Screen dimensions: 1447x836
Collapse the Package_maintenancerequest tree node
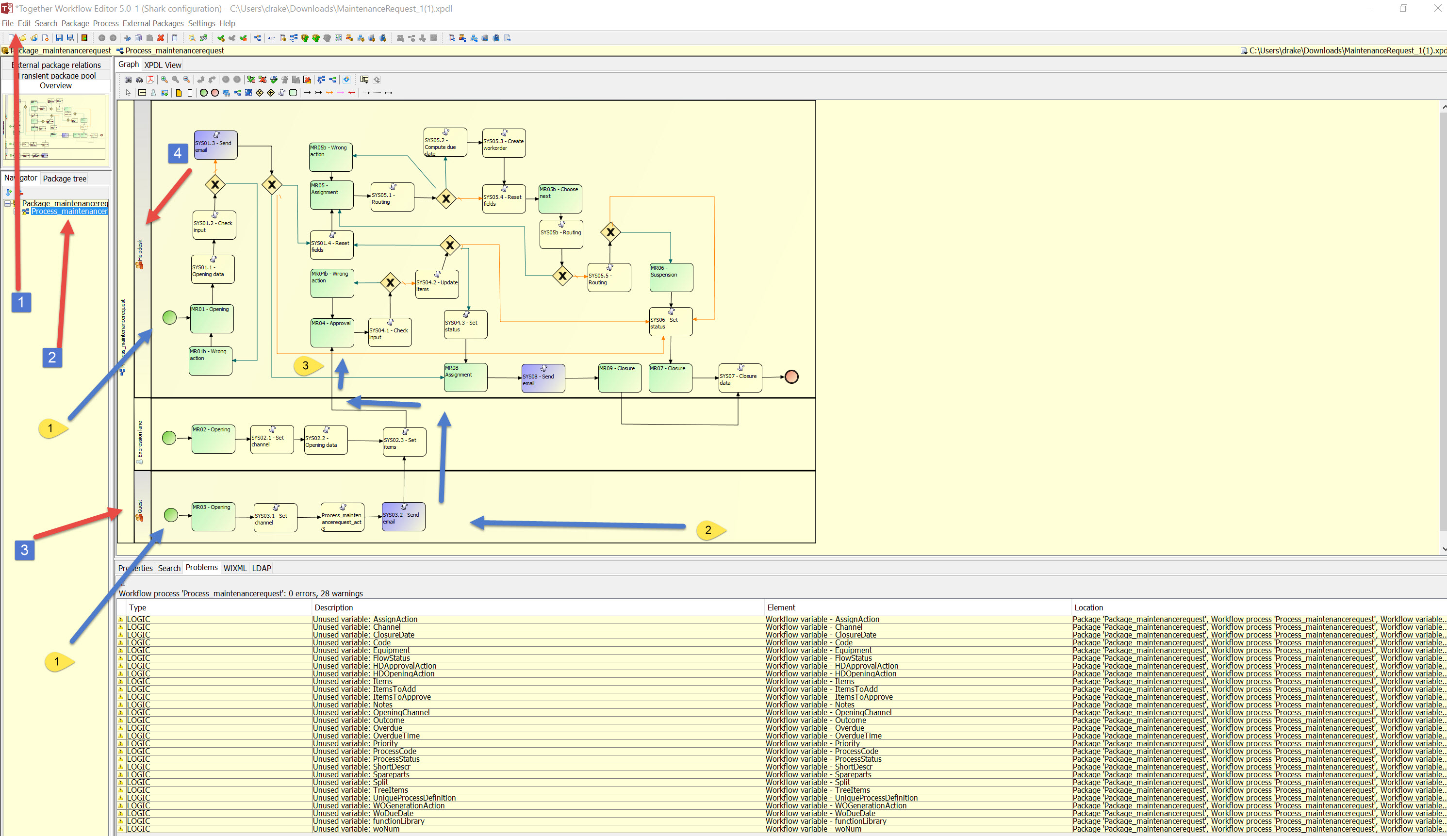click(x=7, y=203)
